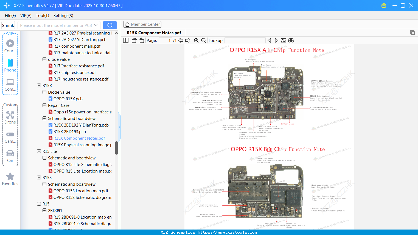Click the file tree vertical scrollbar thumb
Image resolution: width=418 pixels, height=235 pixels.
point(116,148)
